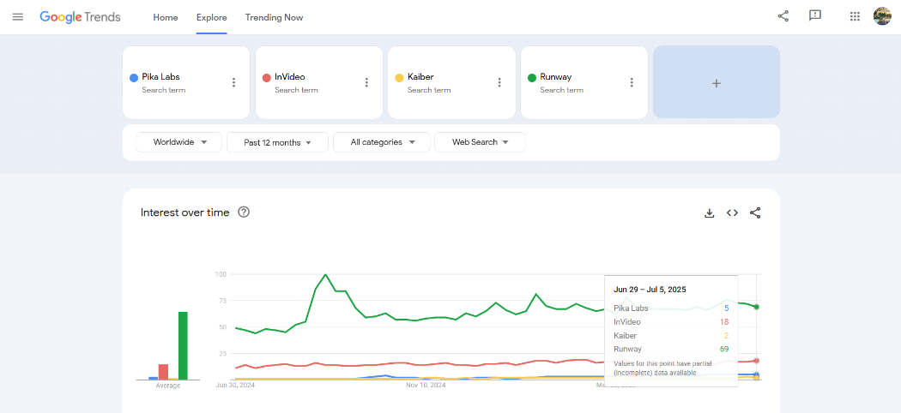Click the red InVideo average bar
901x413 pixels.
163,372
